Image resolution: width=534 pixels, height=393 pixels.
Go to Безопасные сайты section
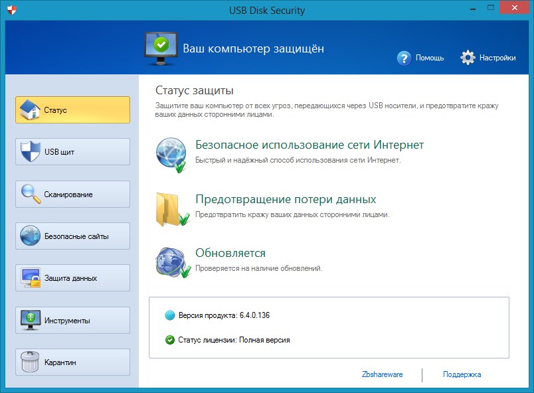(72, 236)
